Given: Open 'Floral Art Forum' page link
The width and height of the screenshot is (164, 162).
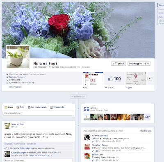Looking at the screenshot, I should point(100,145).
